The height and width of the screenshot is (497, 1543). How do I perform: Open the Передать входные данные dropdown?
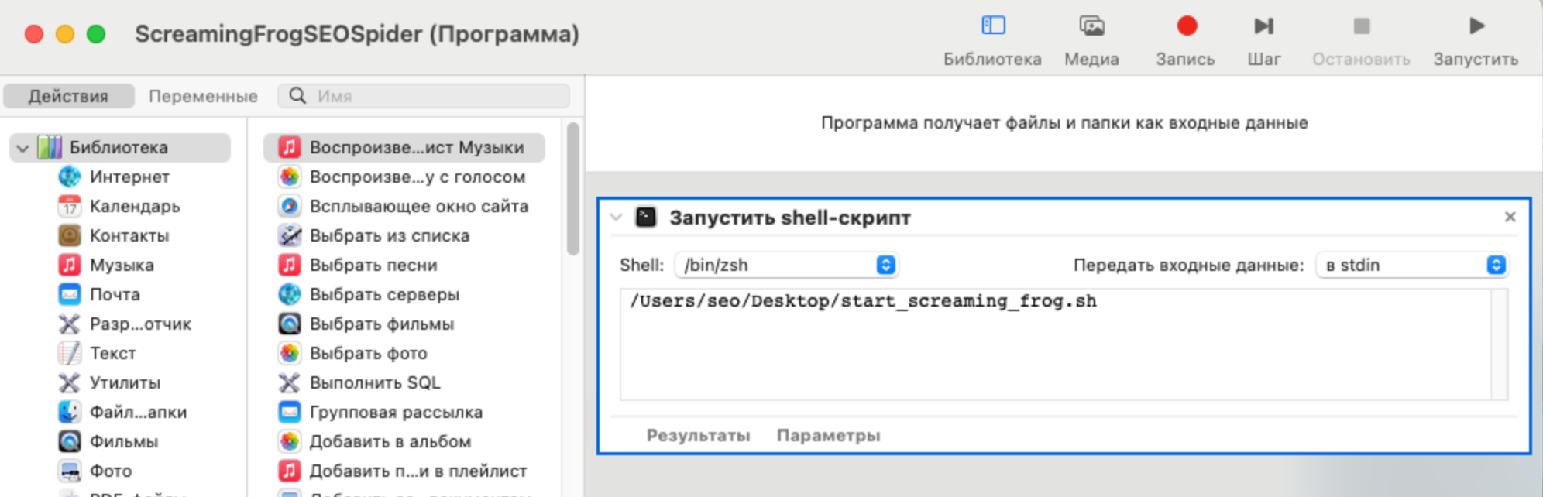(x=1413, y=266)
